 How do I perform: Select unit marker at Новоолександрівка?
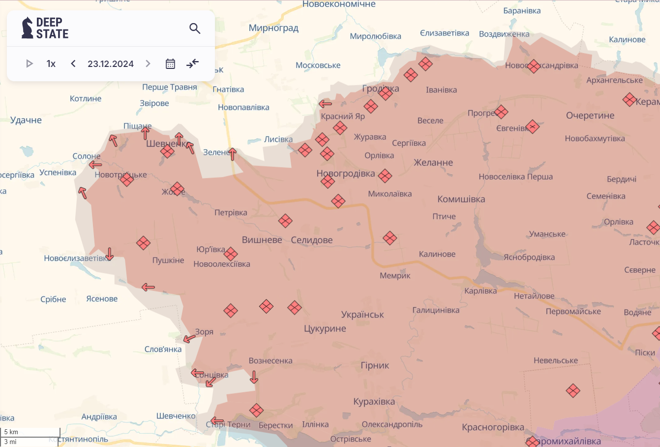coord(534,66)
